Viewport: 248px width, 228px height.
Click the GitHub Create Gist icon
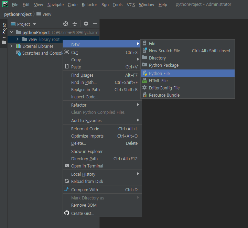67,213
